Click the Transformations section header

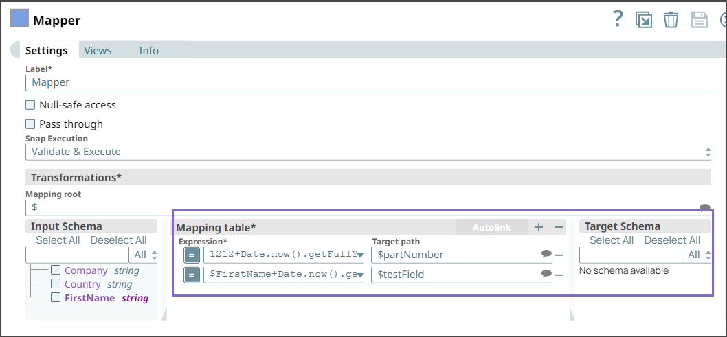[368, 177]
